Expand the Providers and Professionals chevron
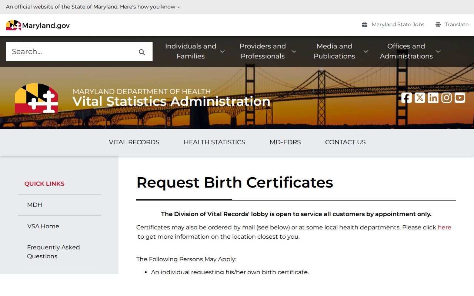The image size is (474, 296). coord(294,51)
